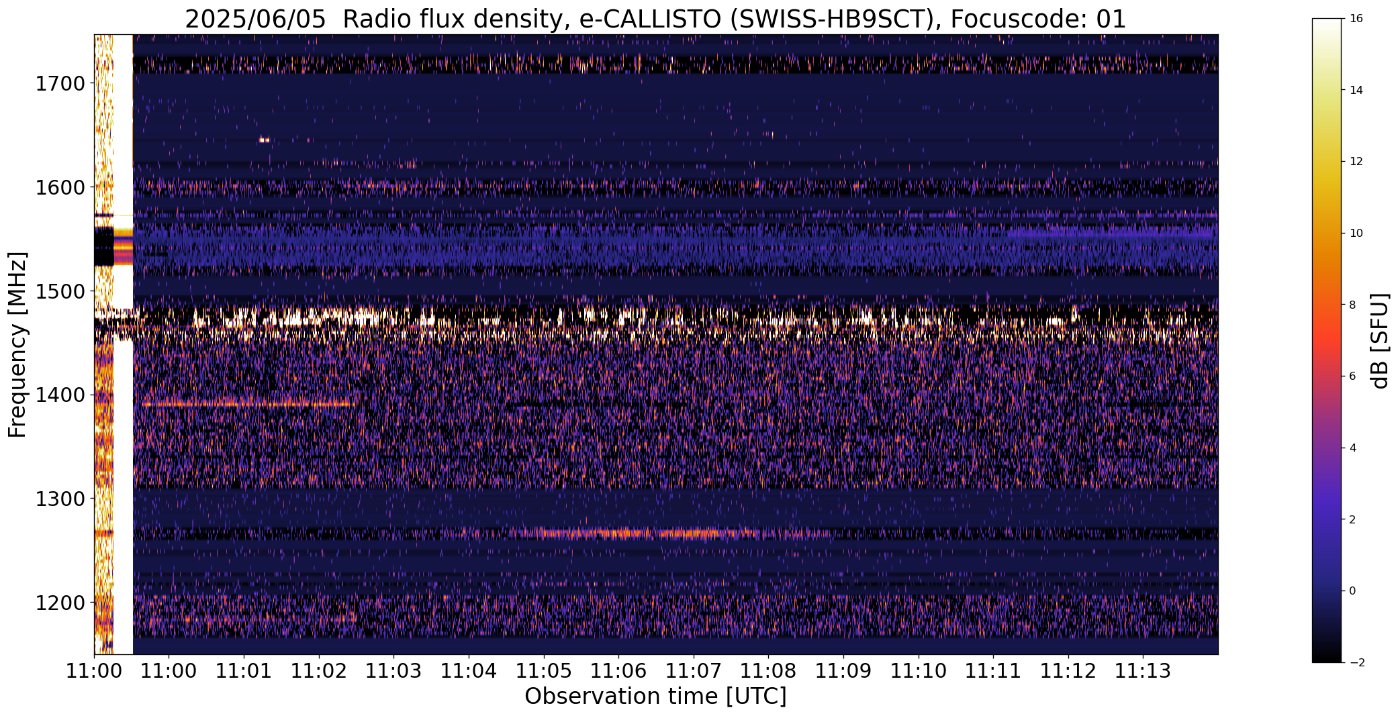Click the 11:12 time tick label
This screenshot has width=1400, height=716.
coord(1068,671)
